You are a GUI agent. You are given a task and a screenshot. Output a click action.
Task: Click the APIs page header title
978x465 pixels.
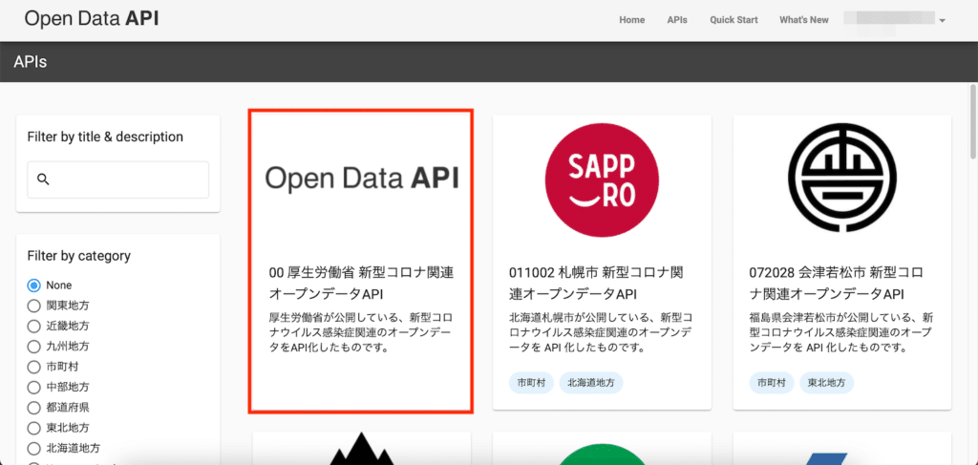coord(30,62)
